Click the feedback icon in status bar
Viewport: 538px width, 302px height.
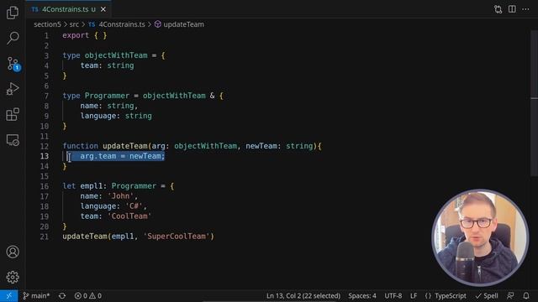pyautogui.click(x=510, y=296)
